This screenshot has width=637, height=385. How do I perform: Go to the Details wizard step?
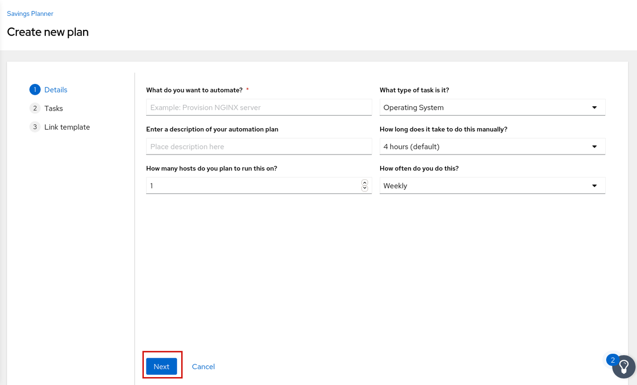[56, 90]
